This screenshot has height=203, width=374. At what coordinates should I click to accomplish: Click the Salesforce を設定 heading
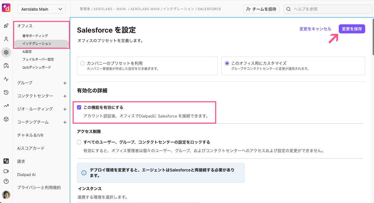(x=106, y=30)
